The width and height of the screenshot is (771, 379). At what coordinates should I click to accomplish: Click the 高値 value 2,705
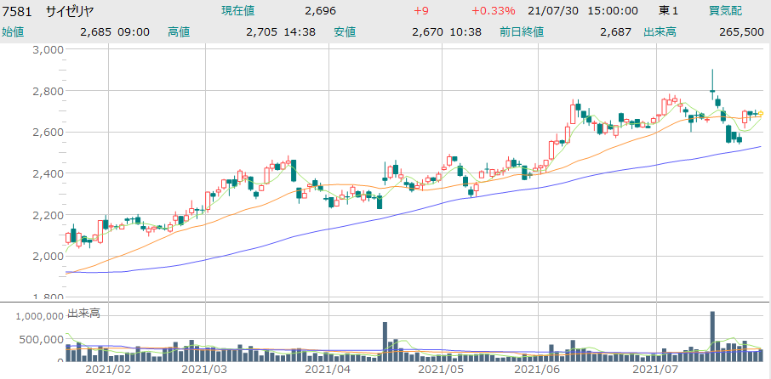(261, 31)
